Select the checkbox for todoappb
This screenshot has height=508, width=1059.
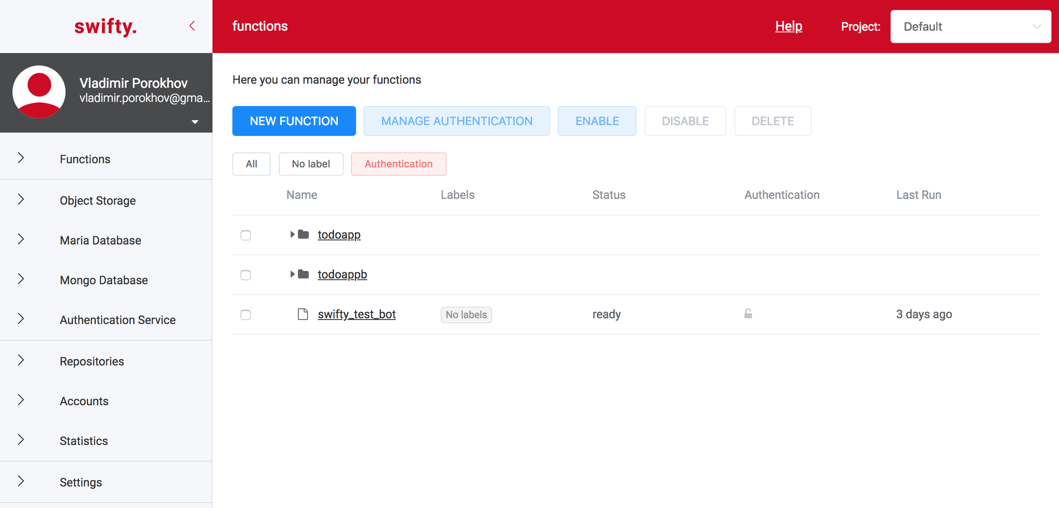tap(245, 275)
